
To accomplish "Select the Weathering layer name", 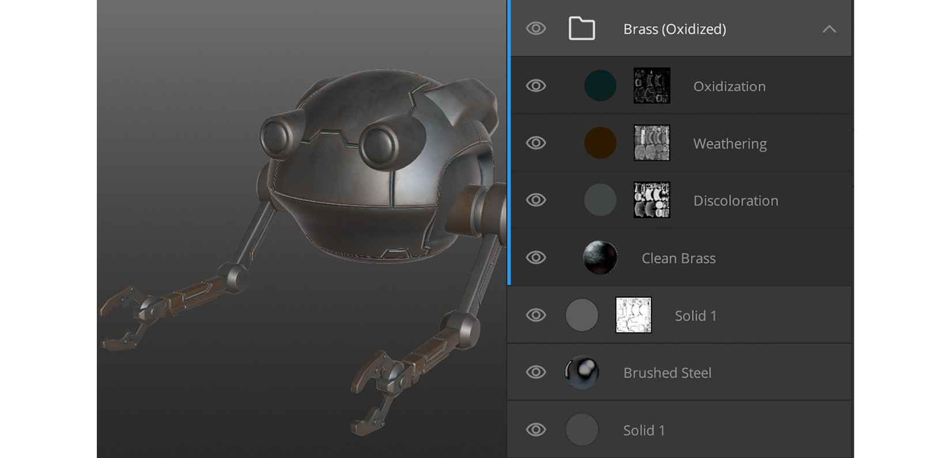I will pyautogui.click(x=730, y=143).
